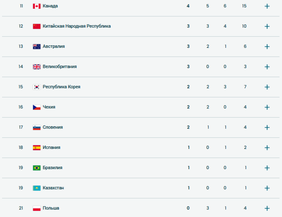This screenshot has height=217, width=282.
Task: Click the China flag icon
Action: point(36,26)
